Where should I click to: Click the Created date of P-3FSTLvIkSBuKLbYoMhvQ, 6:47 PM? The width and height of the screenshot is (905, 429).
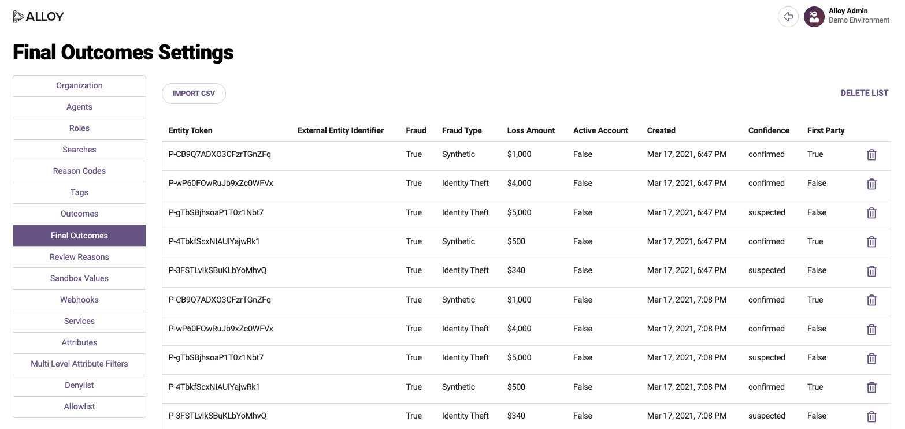687,270
